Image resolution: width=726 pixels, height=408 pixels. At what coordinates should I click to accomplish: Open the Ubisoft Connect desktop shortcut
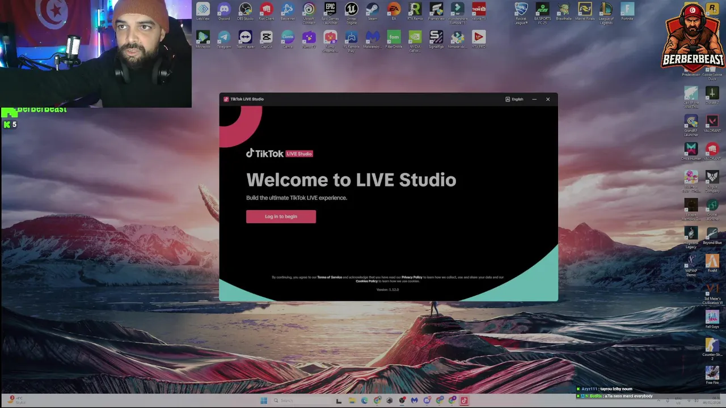(x=309, y=13)
